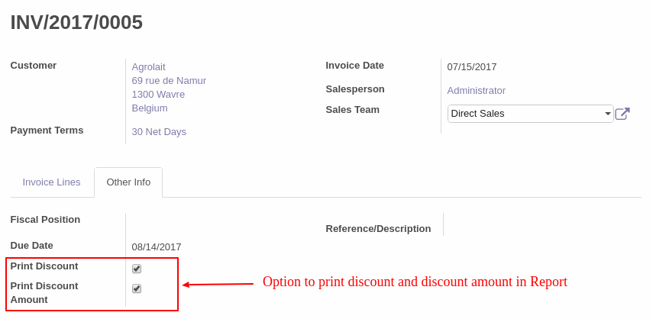Click the INV/2017/0005 invoice title
The height and width of the screenshot is (319, 653).
tap(76, 22)
